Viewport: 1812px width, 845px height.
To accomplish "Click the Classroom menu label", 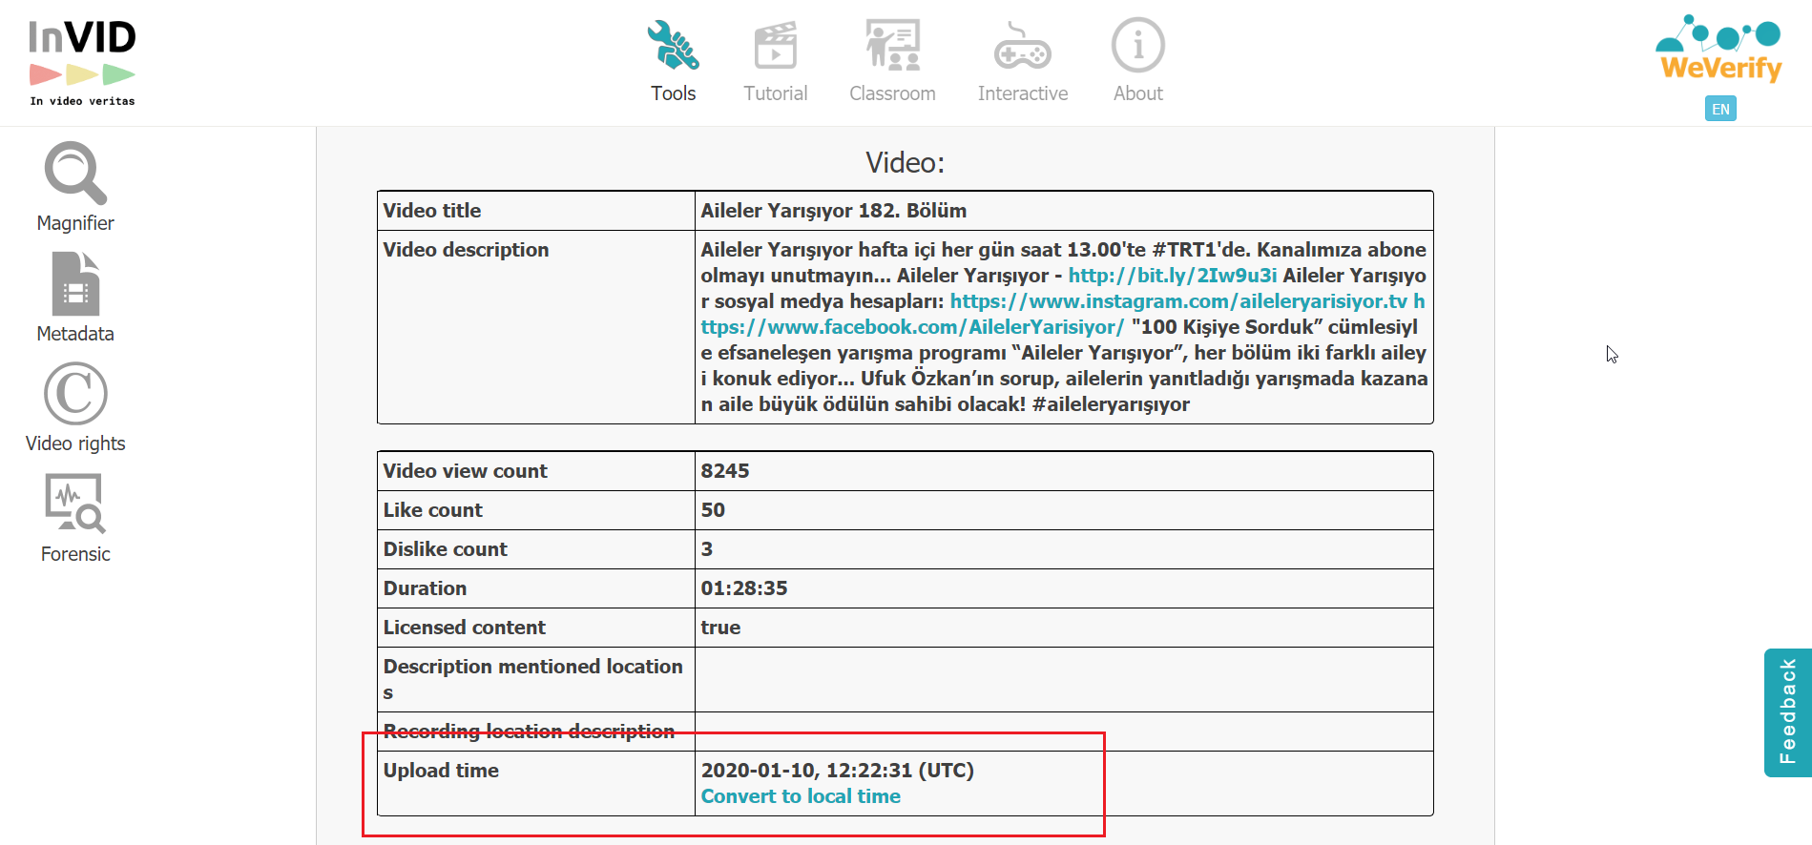I will click(x=892, y=93).
